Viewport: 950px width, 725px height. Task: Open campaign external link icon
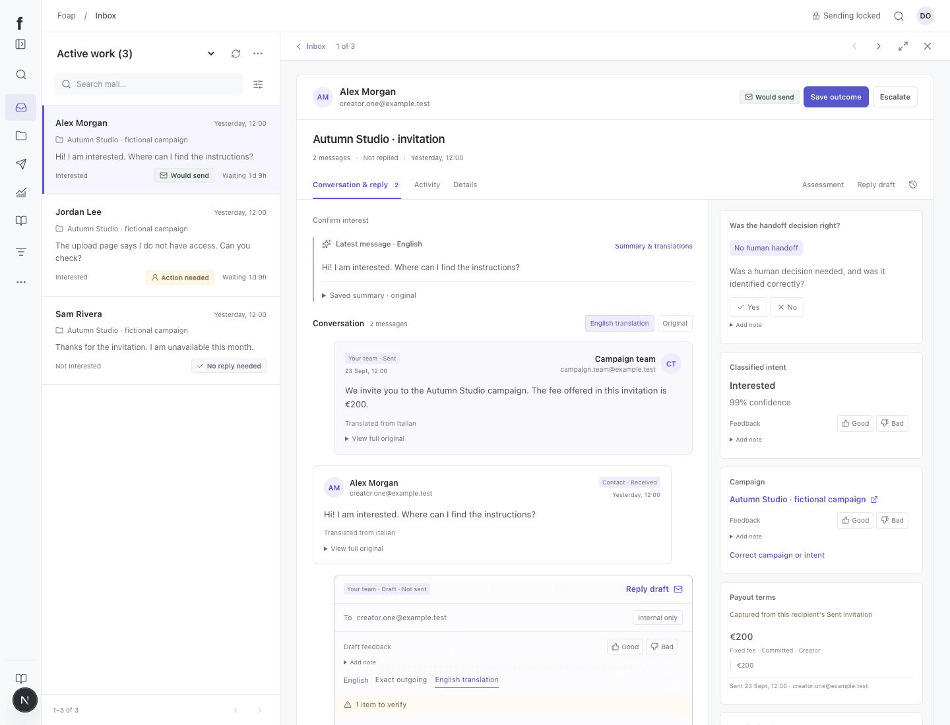tap(874, 500)
